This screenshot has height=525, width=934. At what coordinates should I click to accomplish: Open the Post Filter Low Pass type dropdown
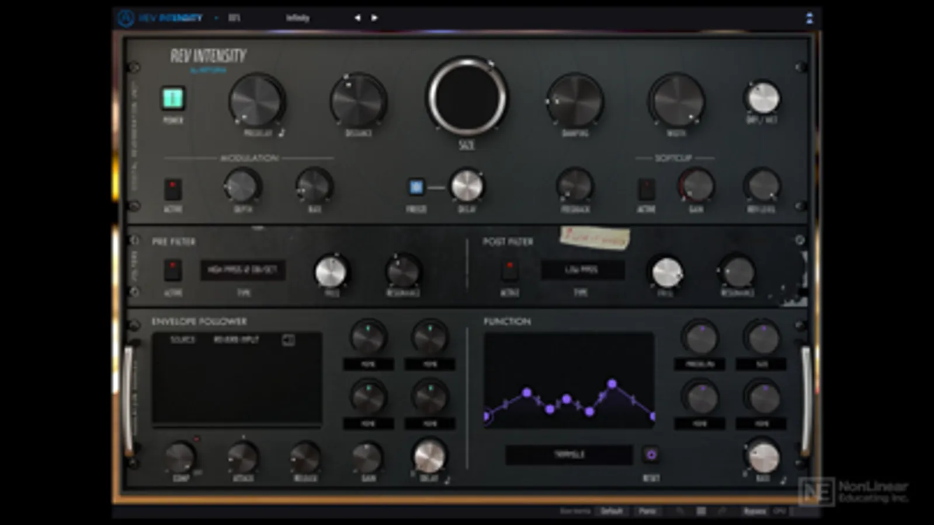pyautogui.click(x=582, y=270)
